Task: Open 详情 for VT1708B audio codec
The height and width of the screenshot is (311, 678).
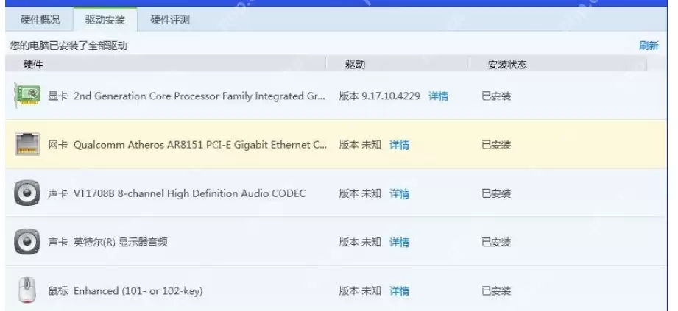Action: point(399,193)
